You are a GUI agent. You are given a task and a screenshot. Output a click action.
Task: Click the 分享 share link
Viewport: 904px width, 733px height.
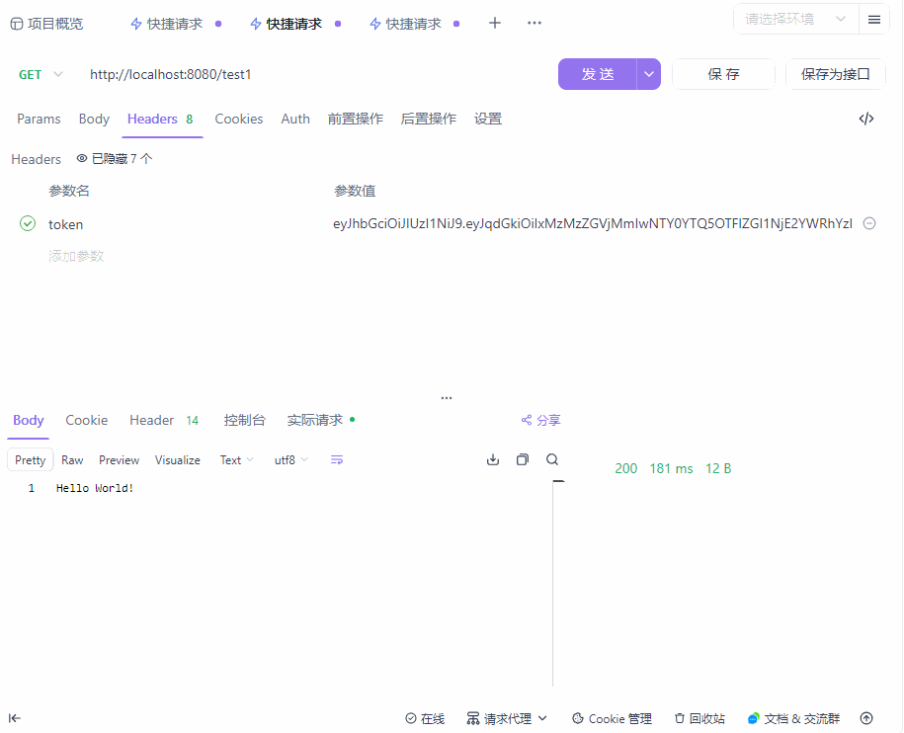pyautogui.click(x=540, y=420)
